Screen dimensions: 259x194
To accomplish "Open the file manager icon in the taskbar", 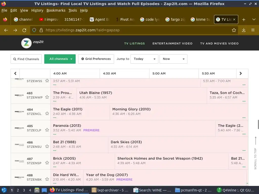I will click(37, 190).
